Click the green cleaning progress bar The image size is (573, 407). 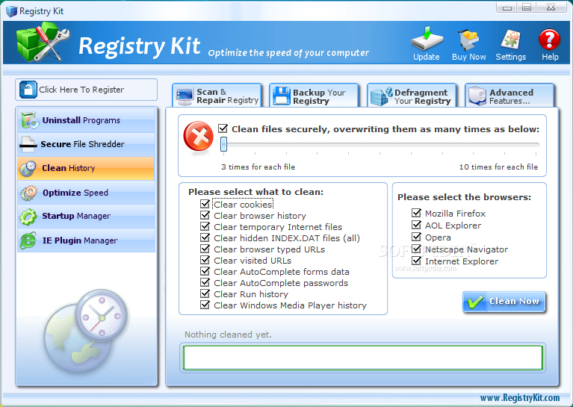pos(363,358)
